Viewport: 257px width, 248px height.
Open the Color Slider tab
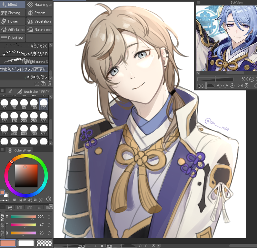click(x=10, y=207)
